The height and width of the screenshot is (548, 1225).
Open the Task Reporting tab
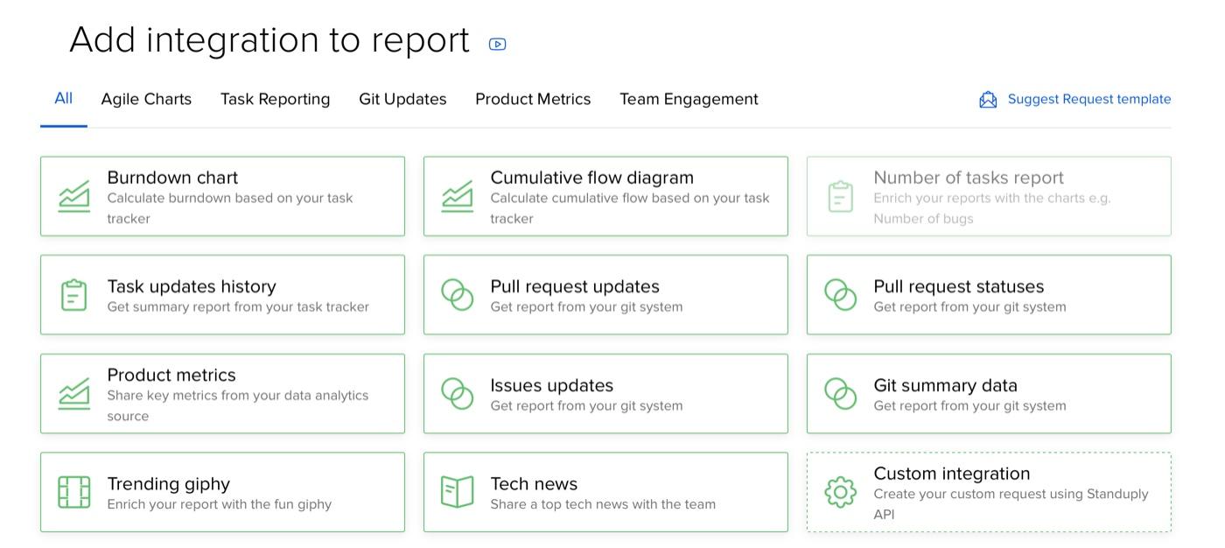pyautogui.click(x=276, y=100)
